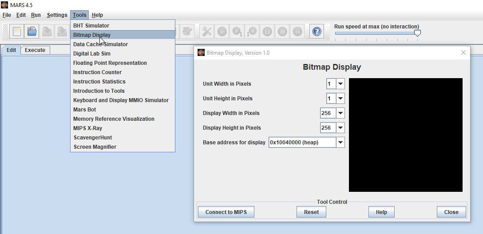483x234 pixels.
Task: Expand Unit Height in Pixels dropdown
Action: [x=340, y=99]
